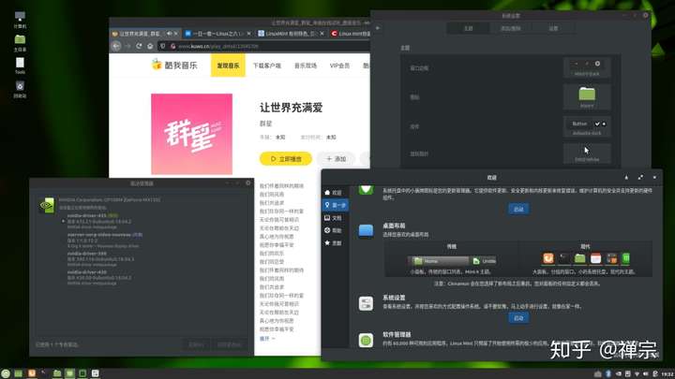675x379 pixels.
Task: Select the Tools file on the desktop
Action: (20, 66)
